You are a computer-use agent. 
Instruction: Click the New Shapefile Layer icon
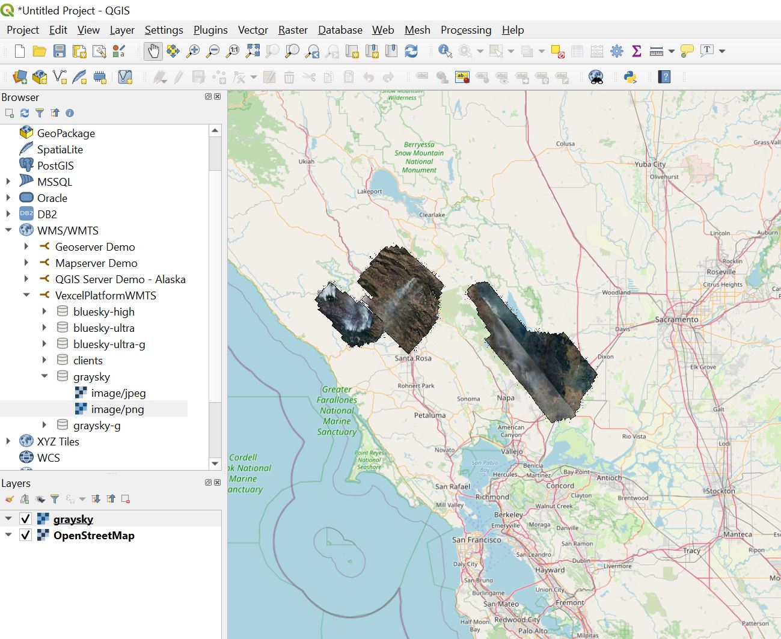click(x=60, y=77)
